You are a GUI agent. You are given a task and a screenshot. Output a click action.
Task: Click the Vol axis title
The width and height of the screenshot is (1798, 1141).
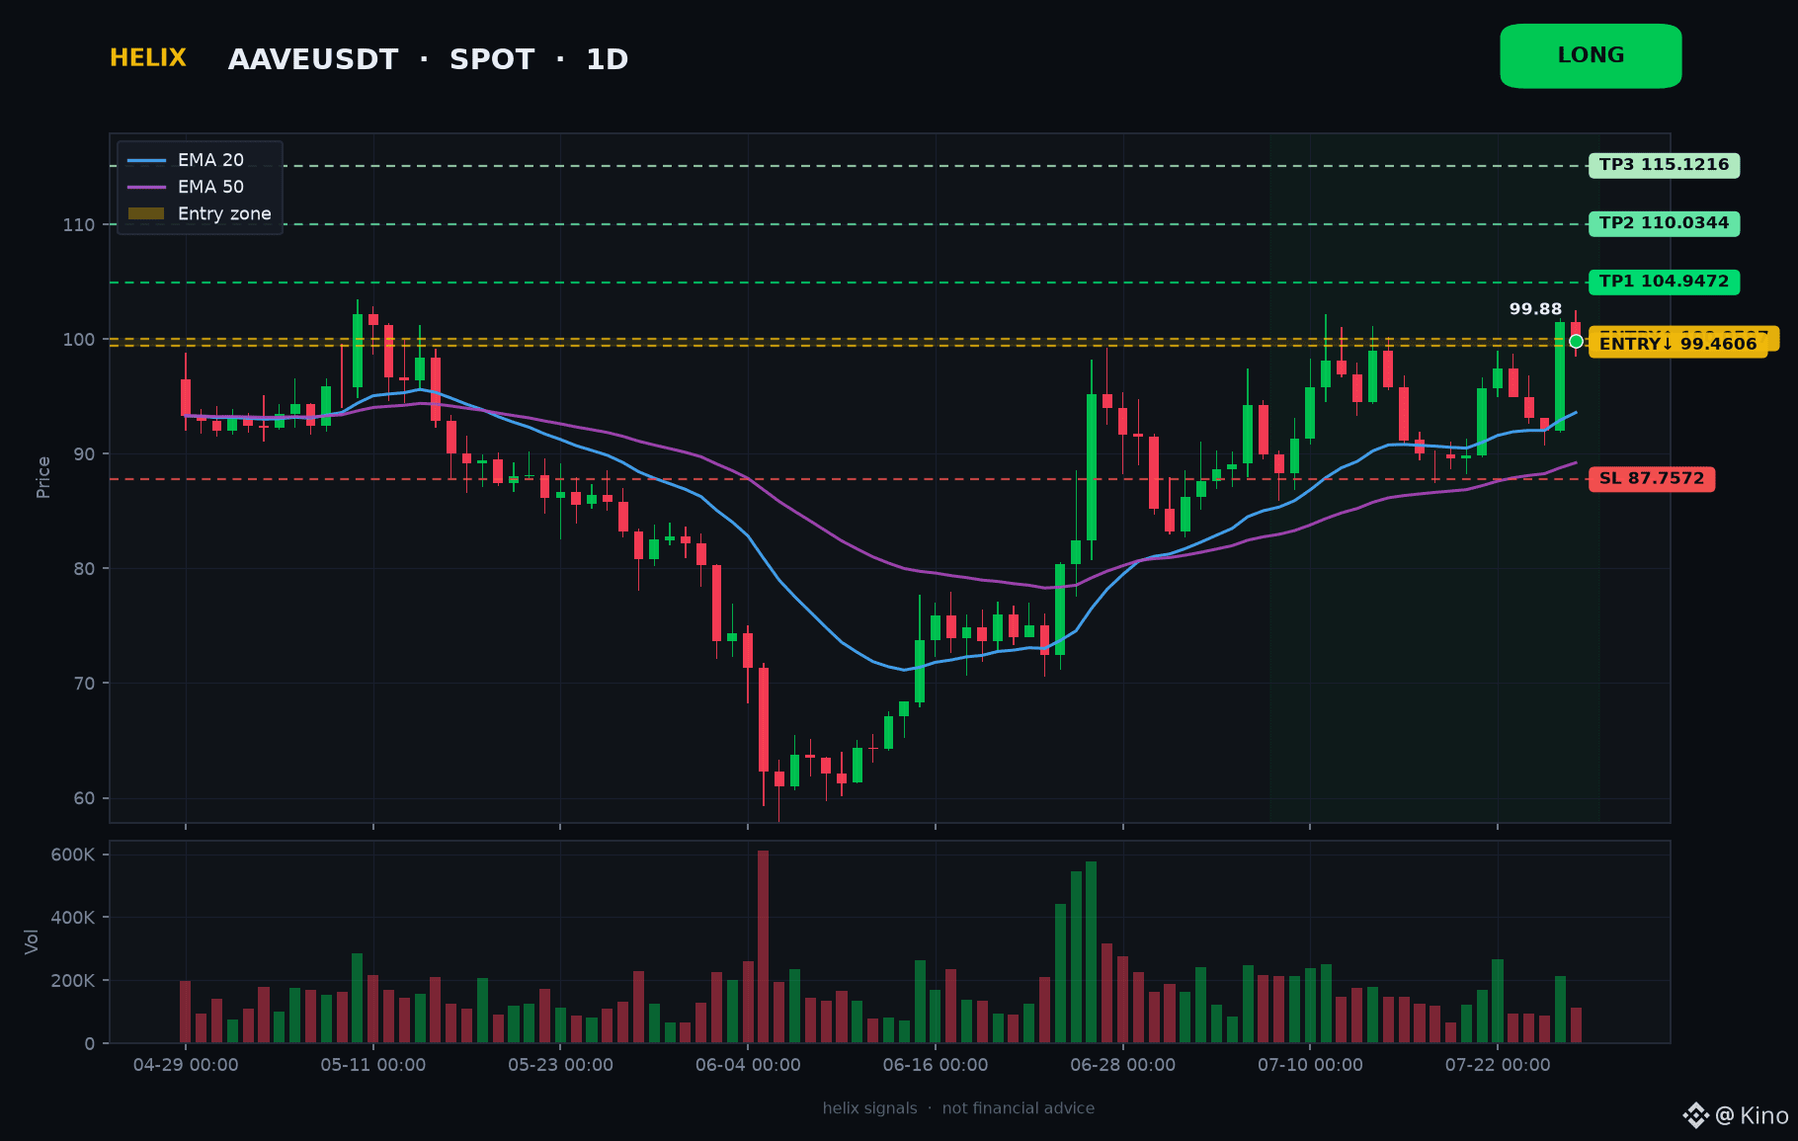pyautogui.click(x=32, y=941)
